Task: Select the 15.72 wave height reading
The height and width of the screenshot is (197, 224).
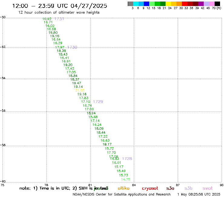Action: click(109, 149)
